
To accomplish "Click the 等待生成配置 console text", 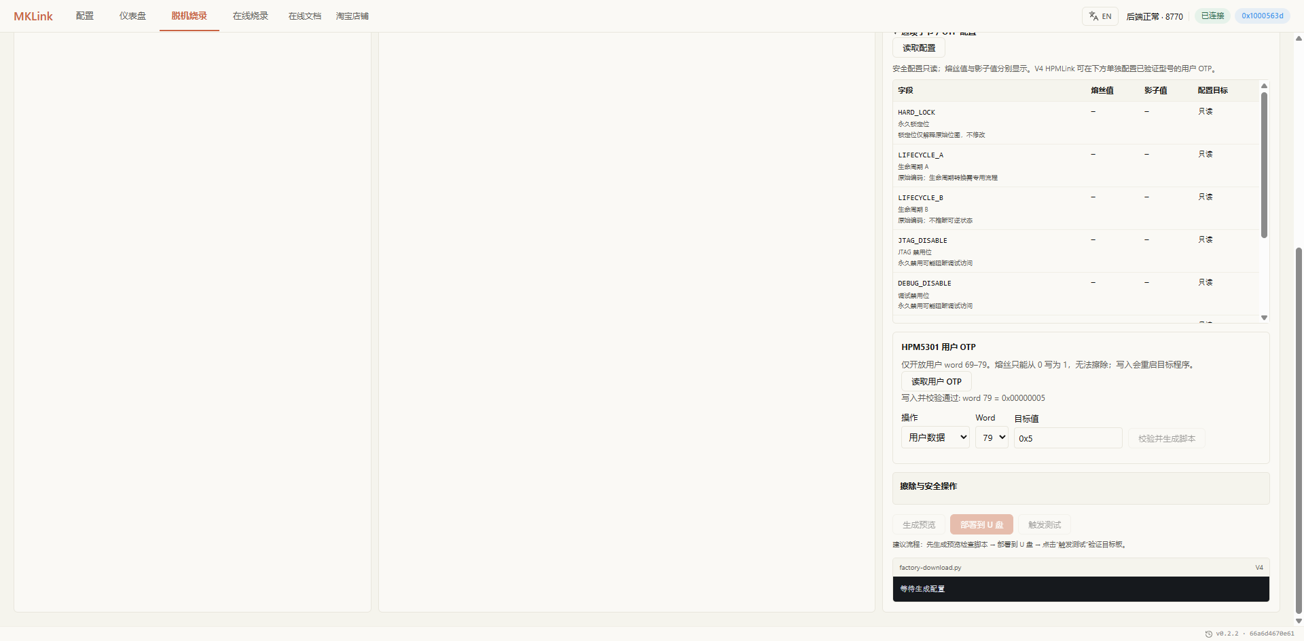I will pos(922,589).
